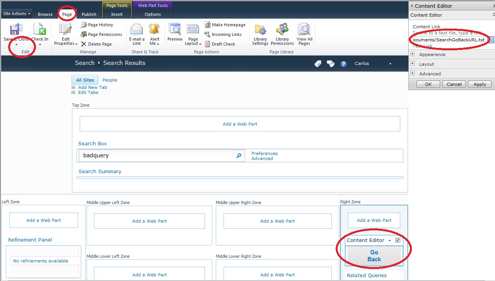Check the Content Editor web part selection checkbox
This screenshot has width=495, height=281.
[x=398, y=240]
